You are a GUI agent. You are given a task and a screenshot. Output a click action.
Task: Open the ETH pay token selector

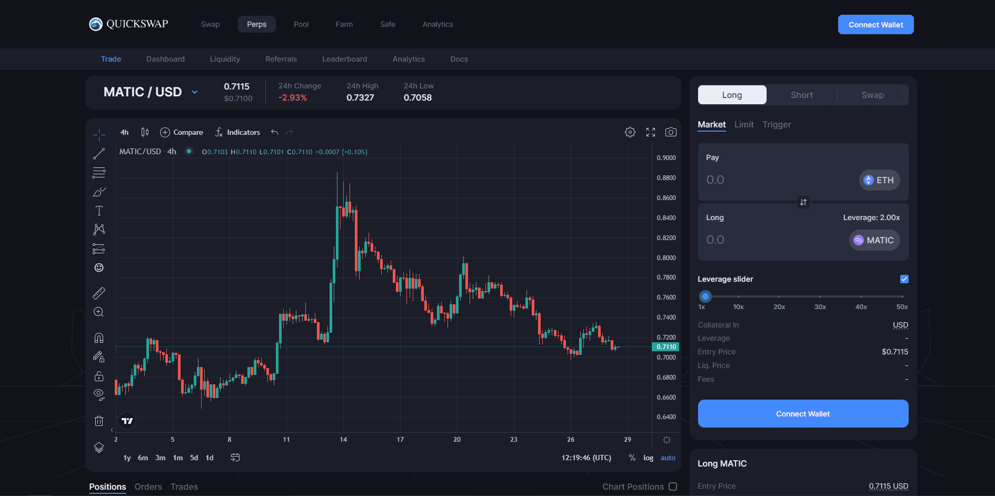(879, 180)
